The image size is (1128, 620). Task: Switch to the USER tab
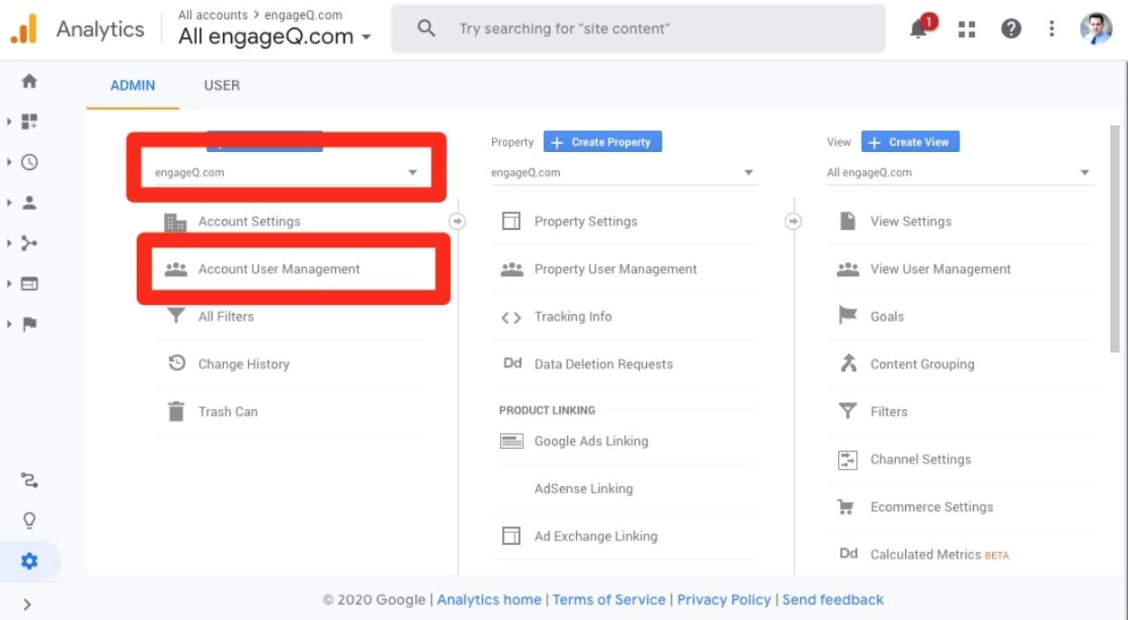pos(222,85)
